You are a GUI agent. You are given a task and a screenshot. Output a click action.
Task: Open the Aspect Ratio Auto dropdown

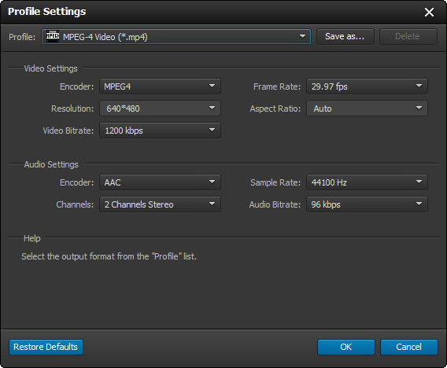(367, 109)
